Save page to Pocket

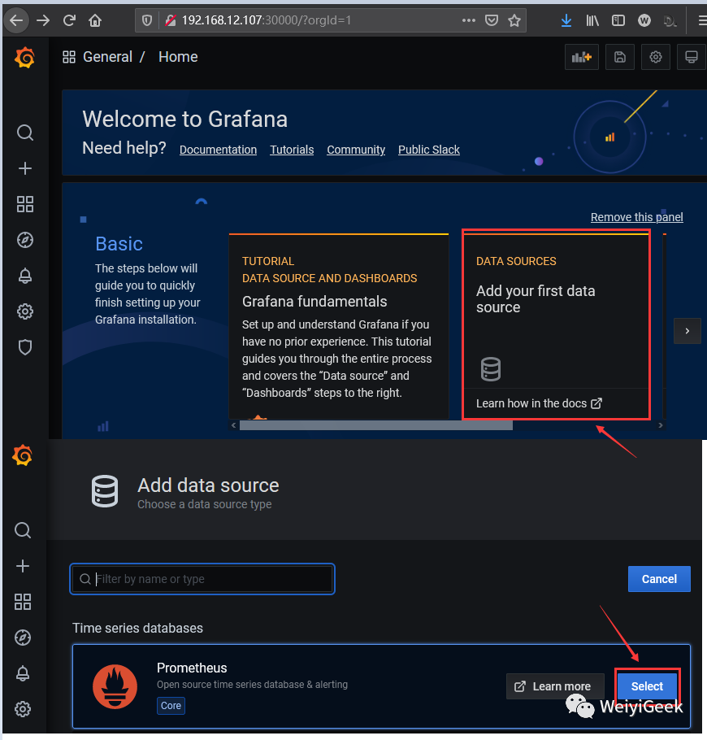(492, 20)
